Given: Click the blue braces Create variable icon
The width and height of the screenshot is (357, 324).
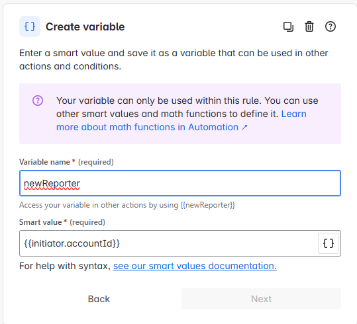Looking at the screenshot, I should tap(30, 26).
